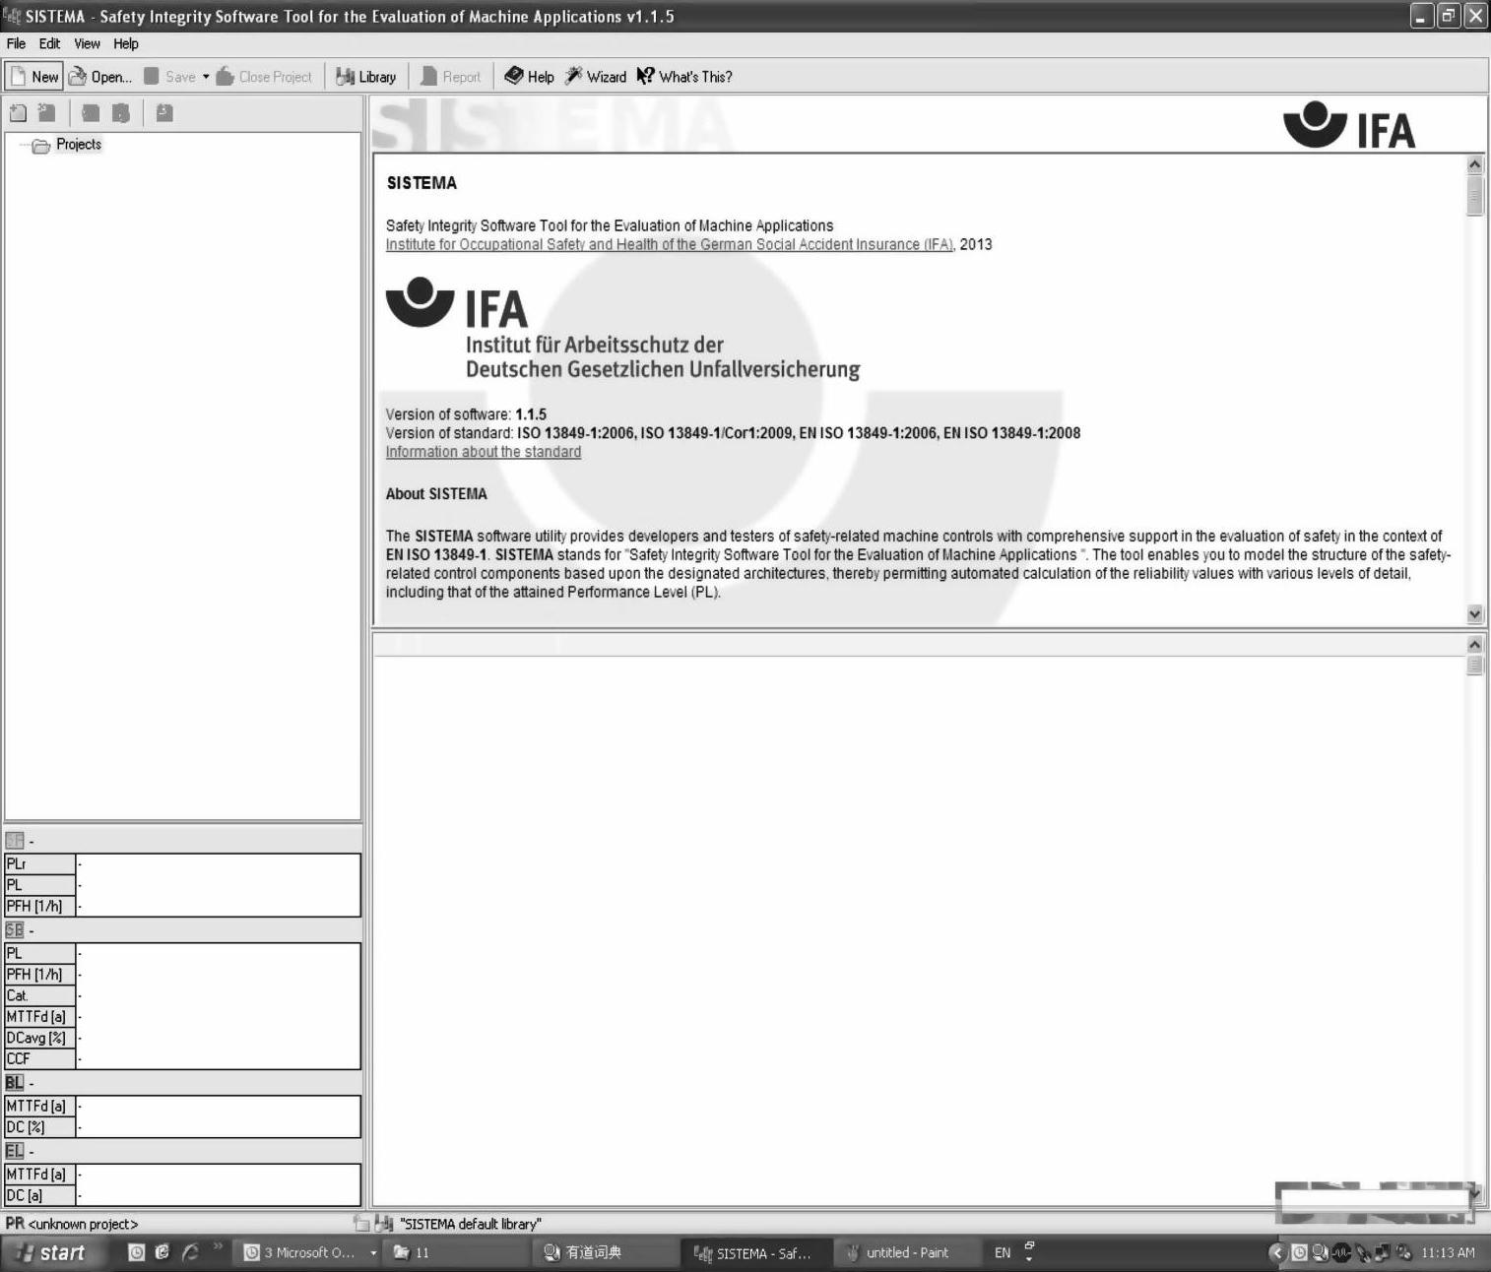Open the Windows start menu
Image resolution: width=1491 pixels, height=1272 pixels.
52,1252
